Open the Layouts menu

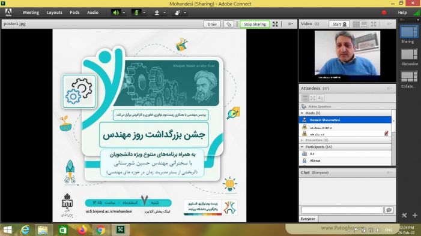[54, 13]
